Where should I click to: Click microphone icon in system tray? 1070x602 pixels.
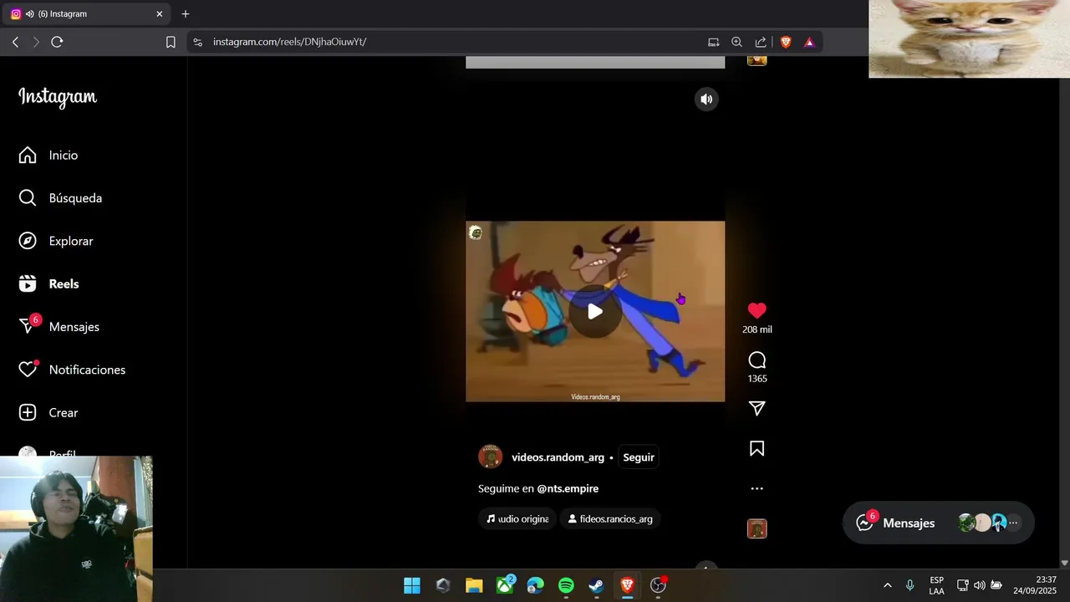(x=909, y=585)
